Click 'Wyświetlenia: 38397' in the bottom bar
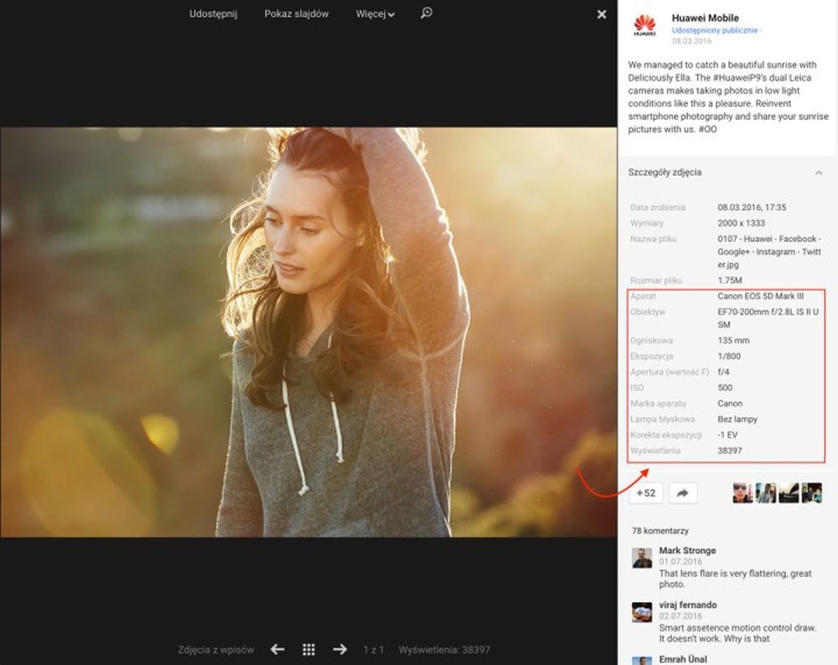 (444, 650)
